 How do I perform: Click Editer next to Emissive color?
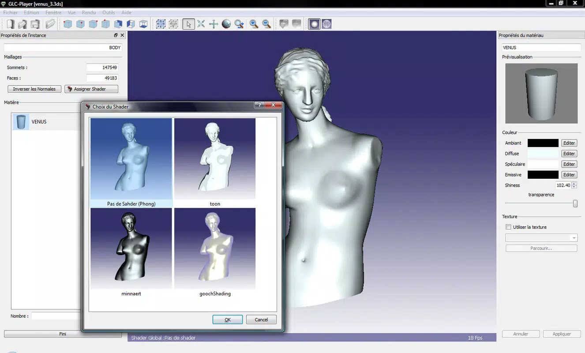pyautogui.click(x=569, y=175)
